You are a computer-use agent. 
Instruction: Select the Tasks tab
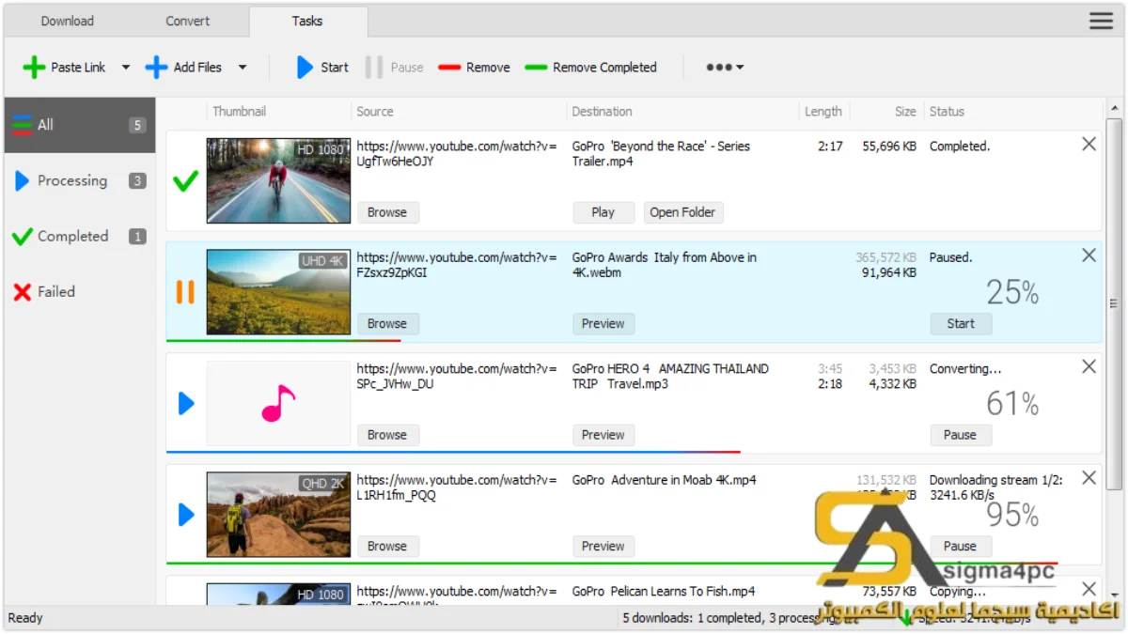307,21
